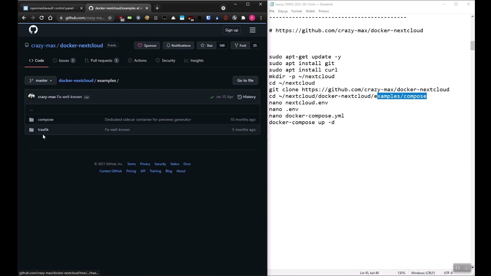Open the Pomoc menu in Notatnik

[x=324, y=11]
